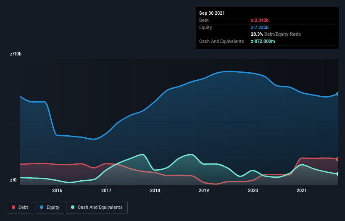
Task: Click the 2017 x-axis label
Action: tap(106, 190)
